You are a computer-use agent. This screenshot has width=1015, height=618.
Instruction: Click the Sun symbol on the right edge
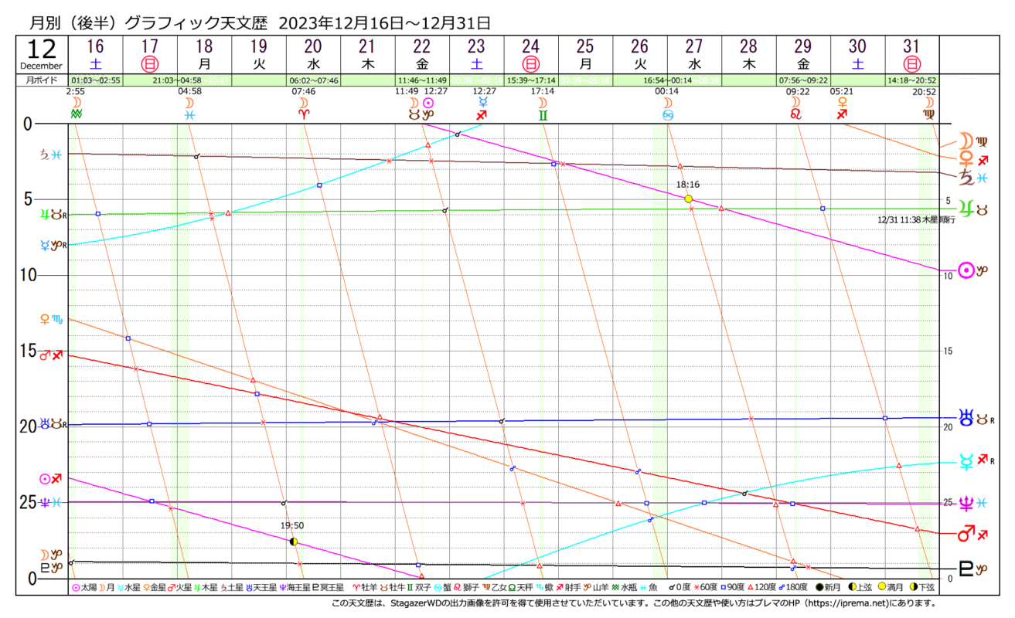(x=966, y=270)
